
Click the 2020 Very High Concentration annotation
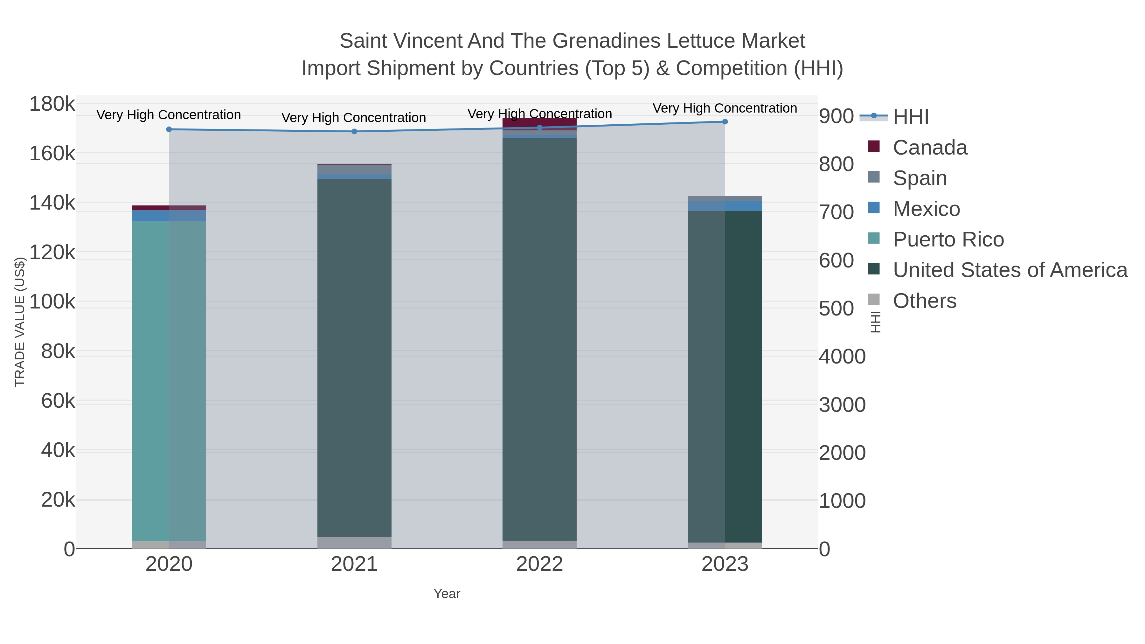click(169, 115)
